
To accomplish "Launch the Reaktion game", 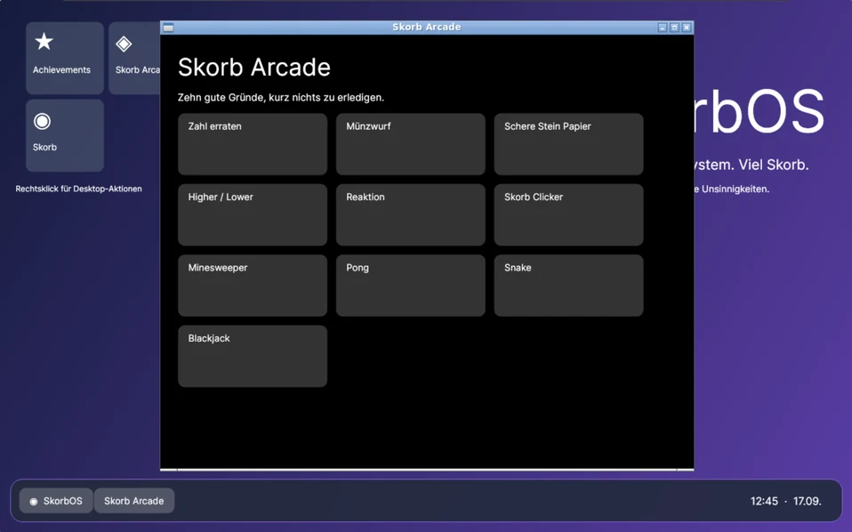I will click(x=411, y=214).
